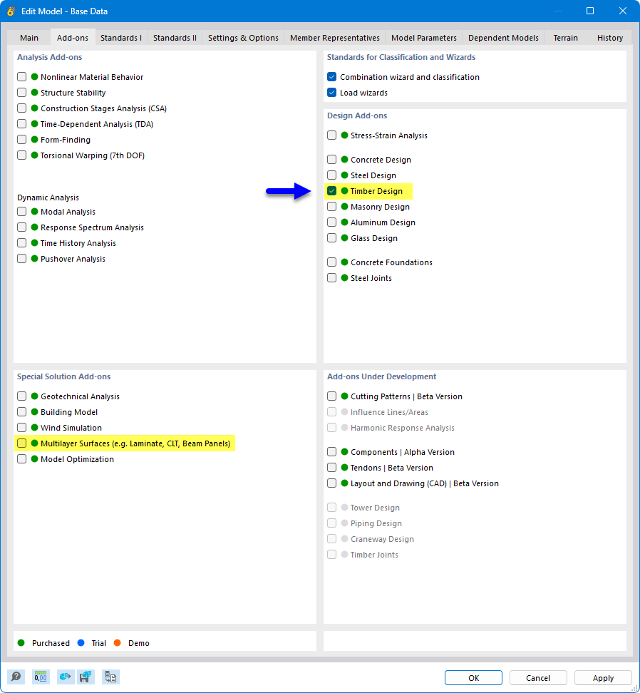Disable the Timber Design add-on
The height and width of the screenshot is (693, 640).
(x=331, y=190)
